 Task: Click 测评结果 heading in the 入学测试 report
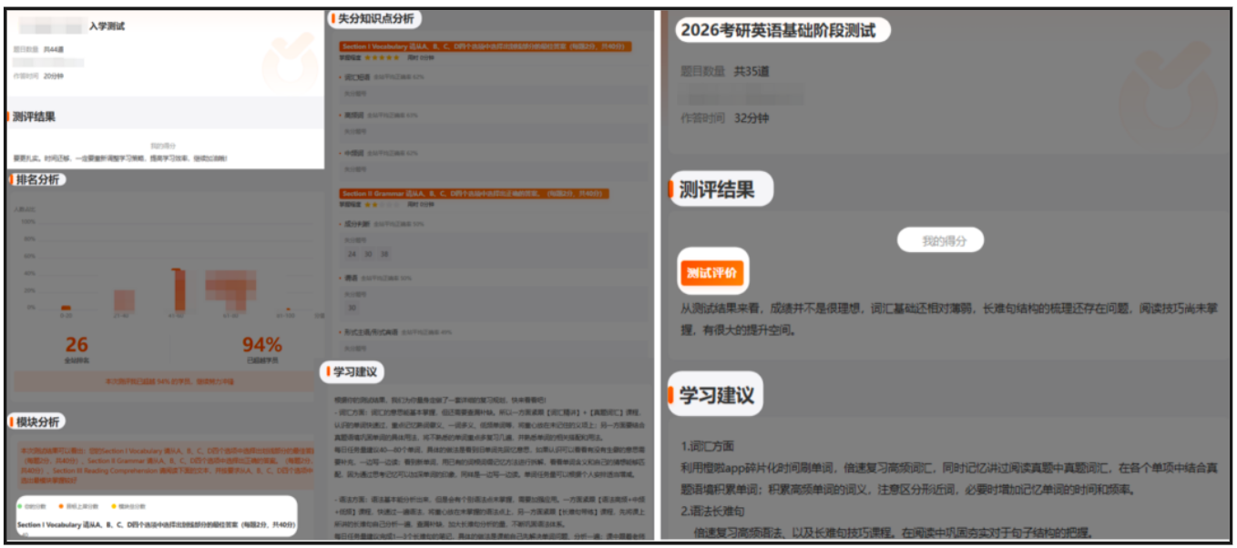tap(34, 117)
